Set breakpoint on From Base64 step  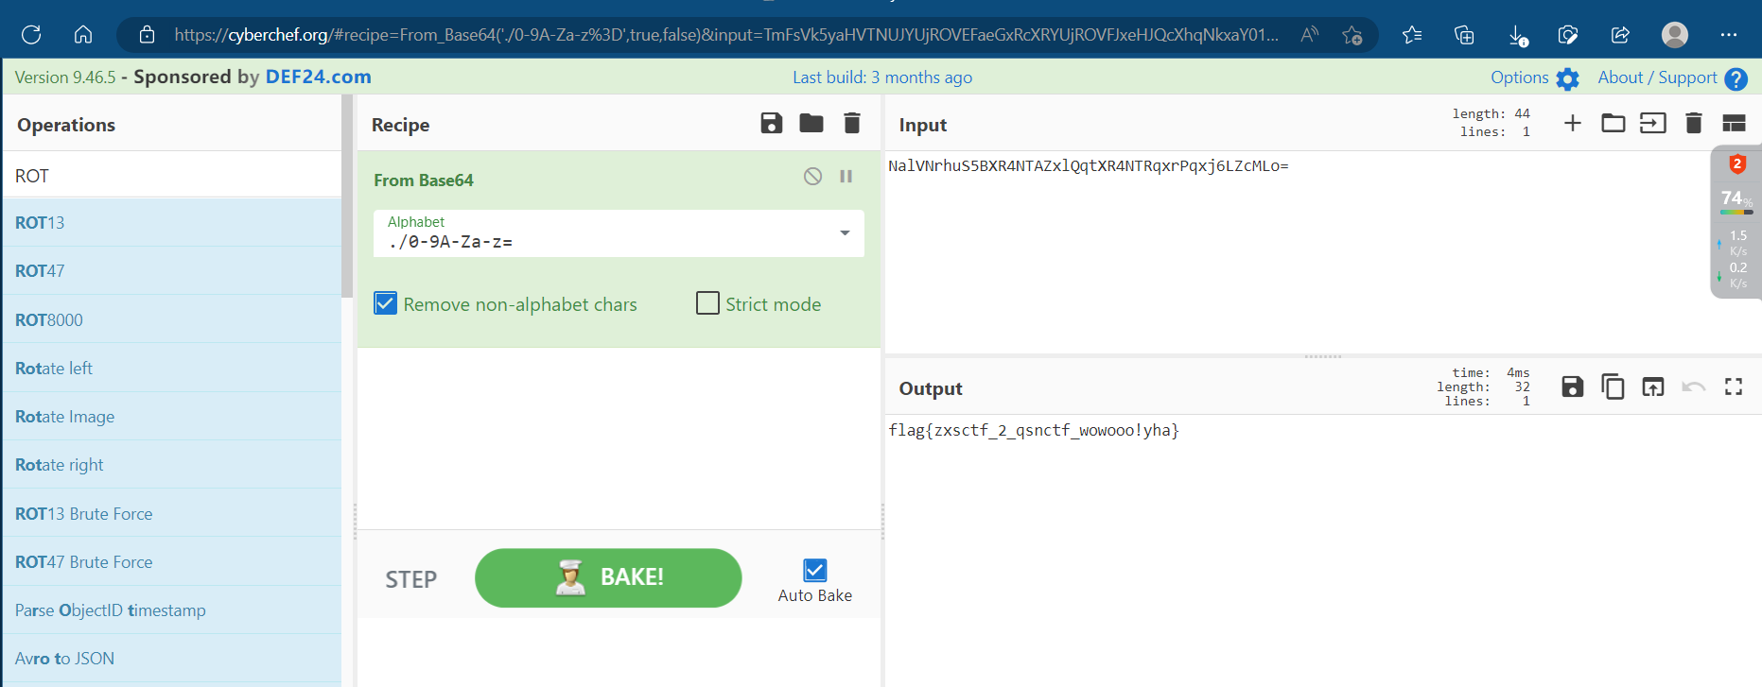point(846,177)
